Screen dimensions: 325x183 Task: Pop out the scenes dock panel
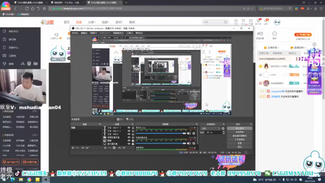coord(100,124)
